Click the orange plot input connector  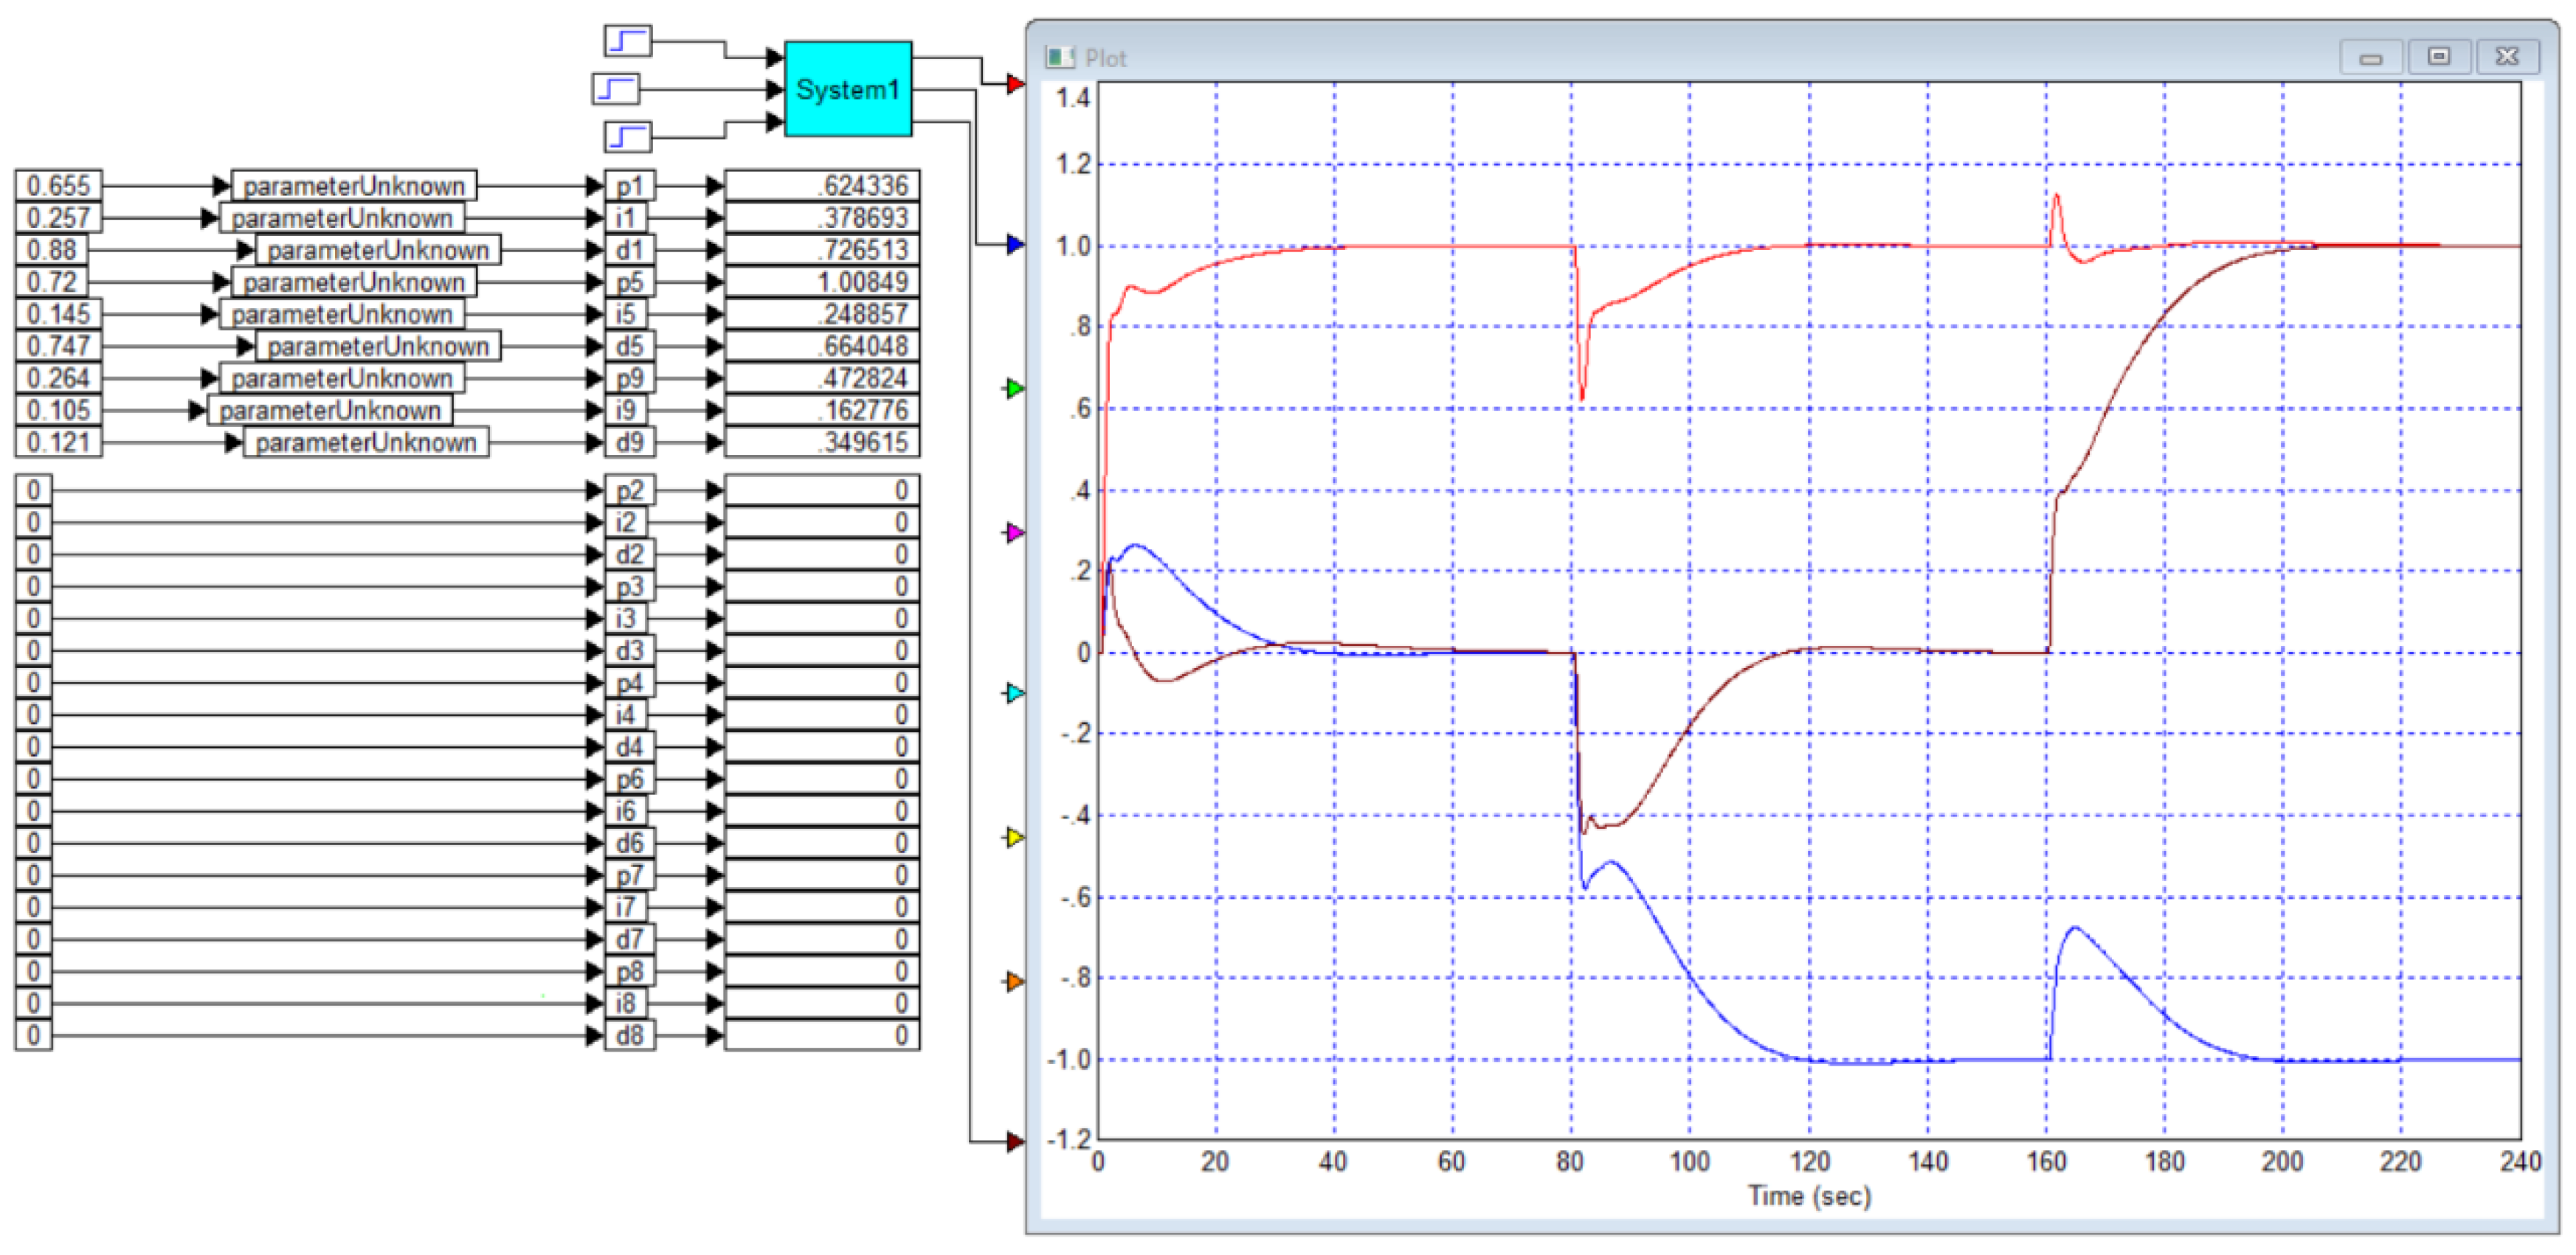1015,981
